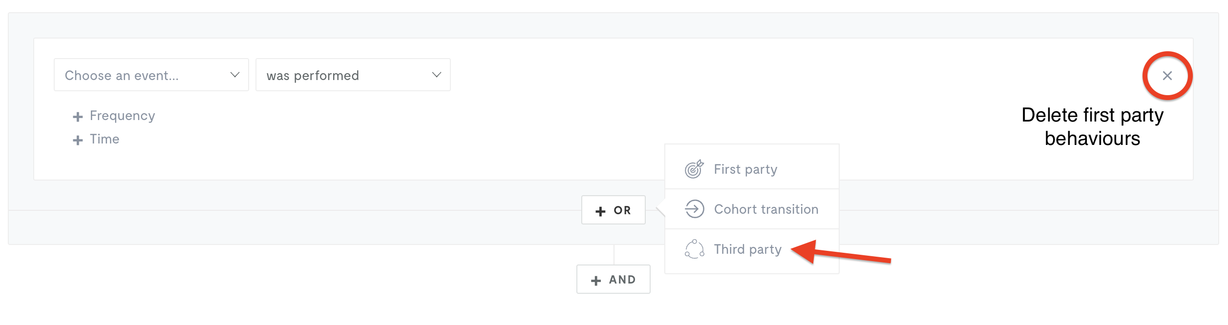Click the chevron in was performed dropdown
Screen dimensions: 1228x325
click(437, 75)
